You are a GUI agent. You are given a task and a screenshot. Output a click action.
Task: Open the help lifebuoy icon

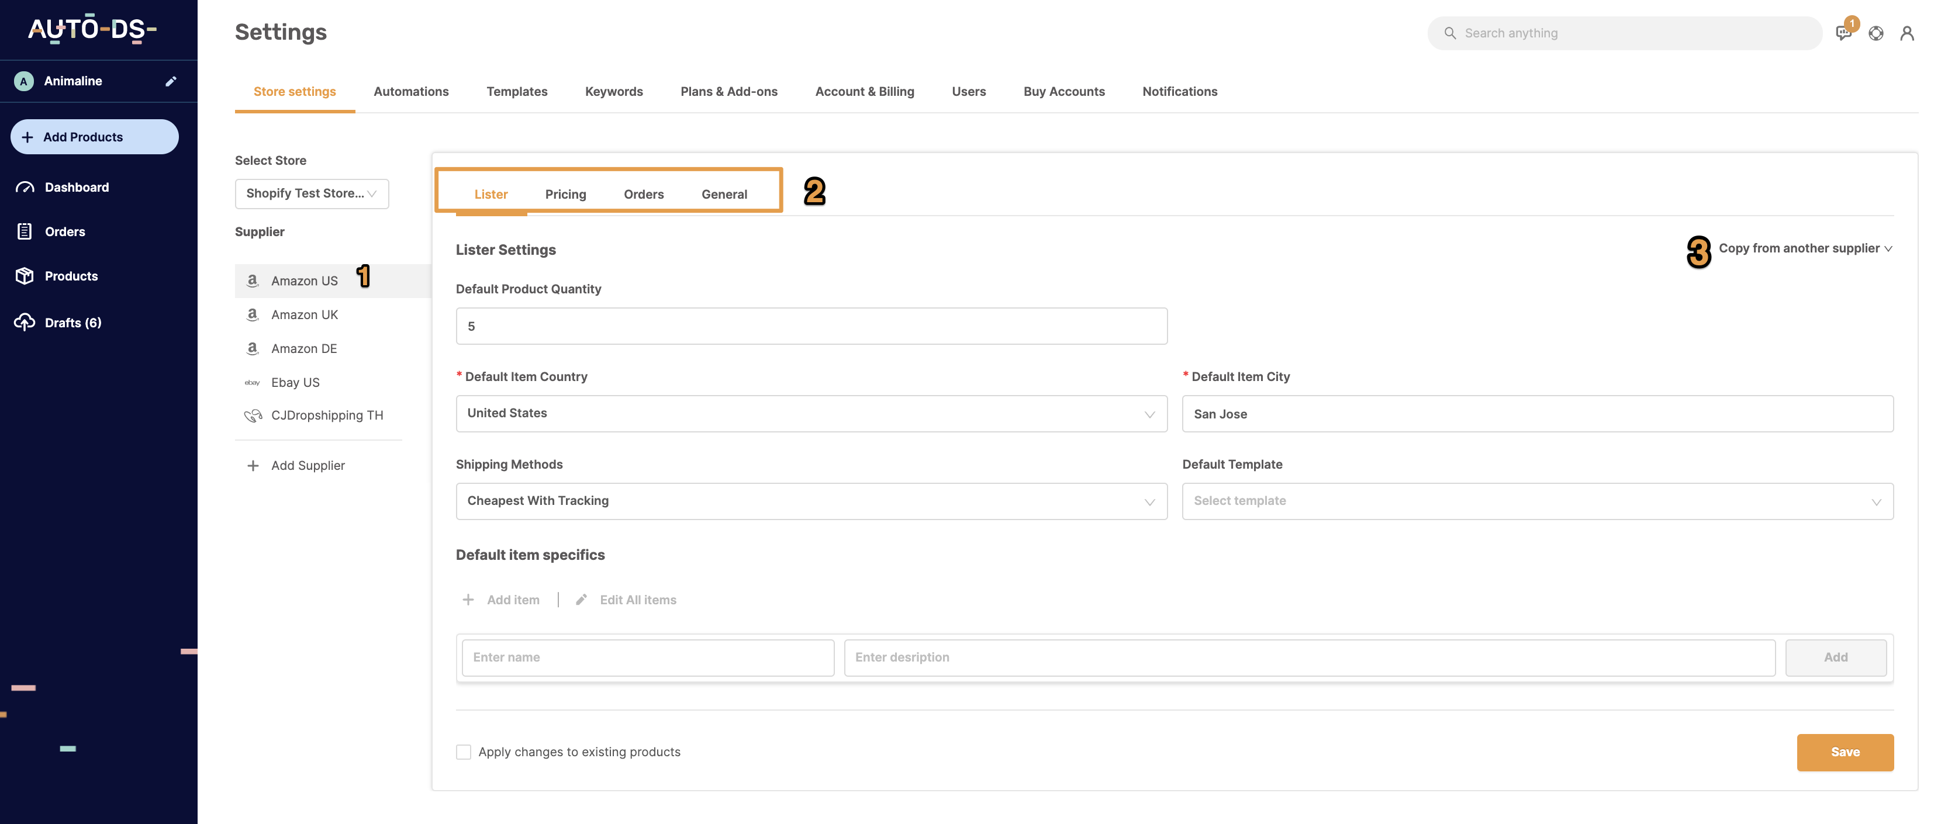1876,33
